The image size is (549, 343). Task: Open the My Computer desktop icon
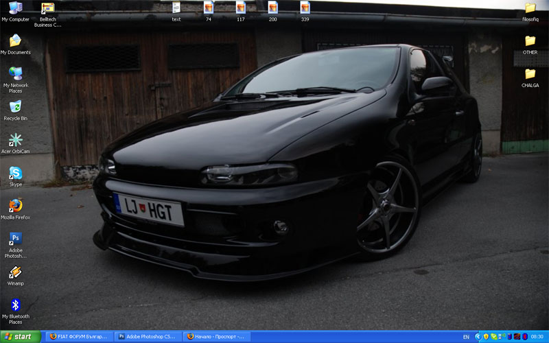[x=15, y=8]
